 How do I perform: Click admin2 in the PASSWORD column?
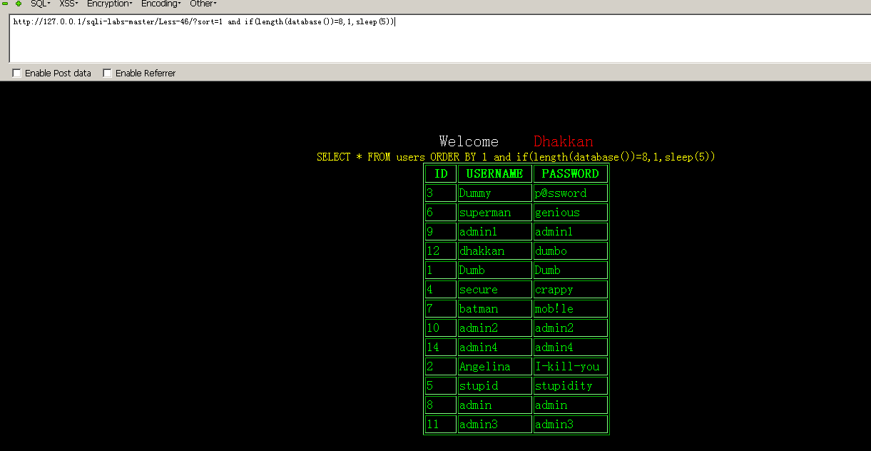click(571, 328)
